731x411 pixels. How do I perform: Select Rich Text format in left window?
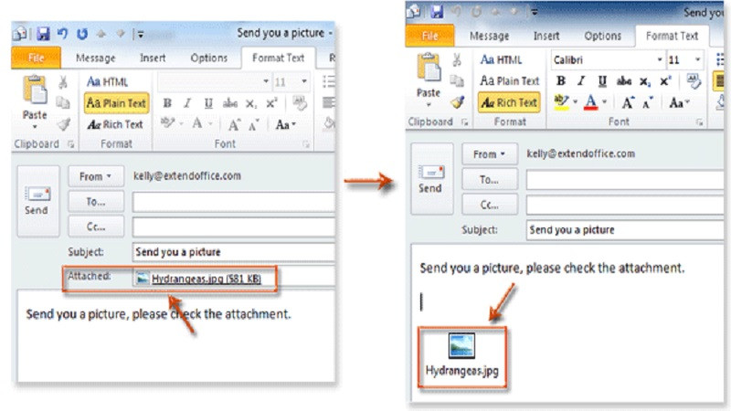click(115, 124)
